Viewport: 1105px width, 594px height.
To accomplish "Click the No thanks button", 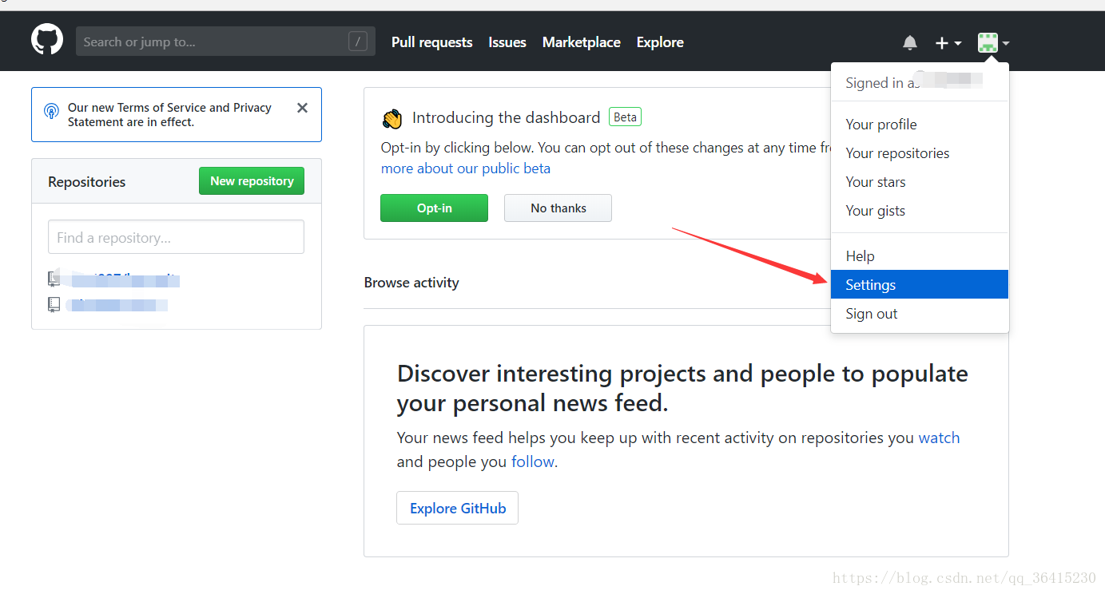I will 558,208.
